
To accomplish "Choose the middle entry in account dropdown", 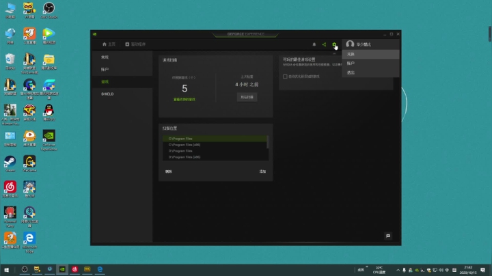I will pos(370,64).
